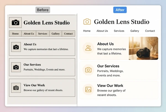Click After text 'We capture memories that last a lifetime.'
This screenshot has height=112, width=166.
(x=111, y=51)
